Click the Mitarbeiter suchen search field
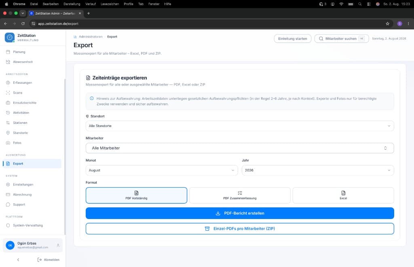This screenshot has height=267, width=414. tap(341, 38)
